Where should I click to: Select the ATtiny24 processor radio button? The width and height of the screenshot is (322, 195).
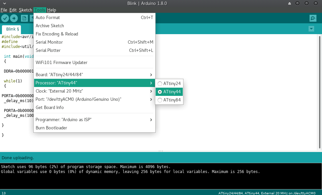click(160, 84)
